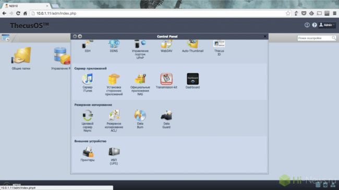Focus the settings search field
Viewport: 339px width, 190px height.
coord(314,38)
